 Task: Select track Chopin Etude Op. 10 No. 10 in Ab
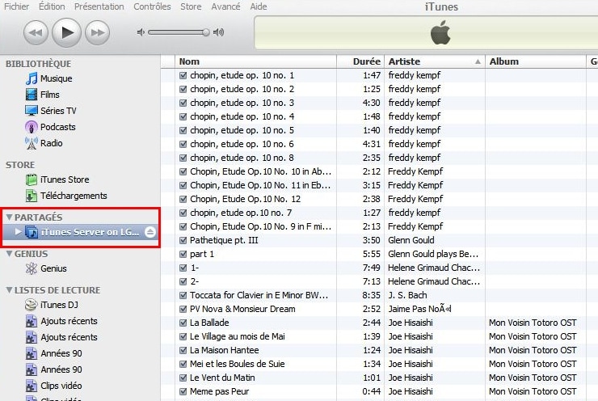point(260,171)
